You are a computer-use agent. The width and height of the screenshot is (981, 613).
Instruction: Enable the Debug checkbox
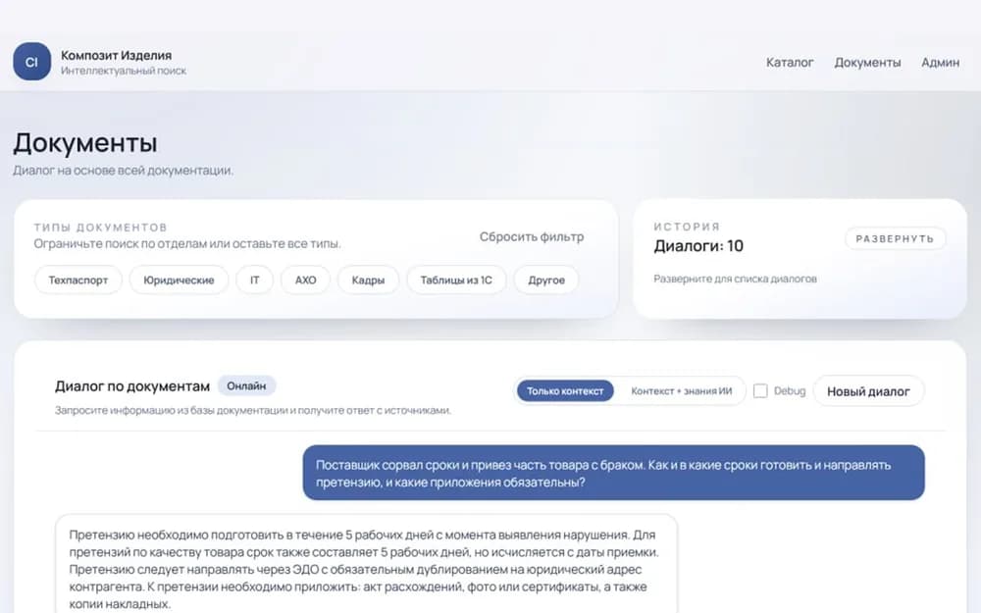click(760, 391)
